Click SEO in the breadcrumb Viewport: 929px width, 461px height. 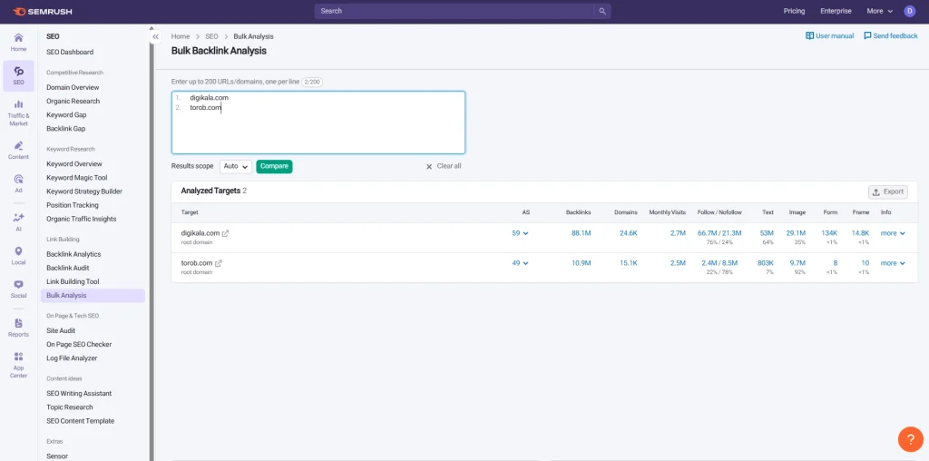coord(211,36)
